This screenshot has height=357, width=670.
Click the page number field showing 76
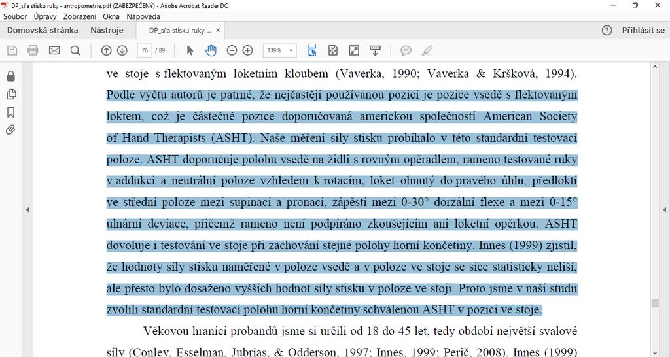point(145,50)
